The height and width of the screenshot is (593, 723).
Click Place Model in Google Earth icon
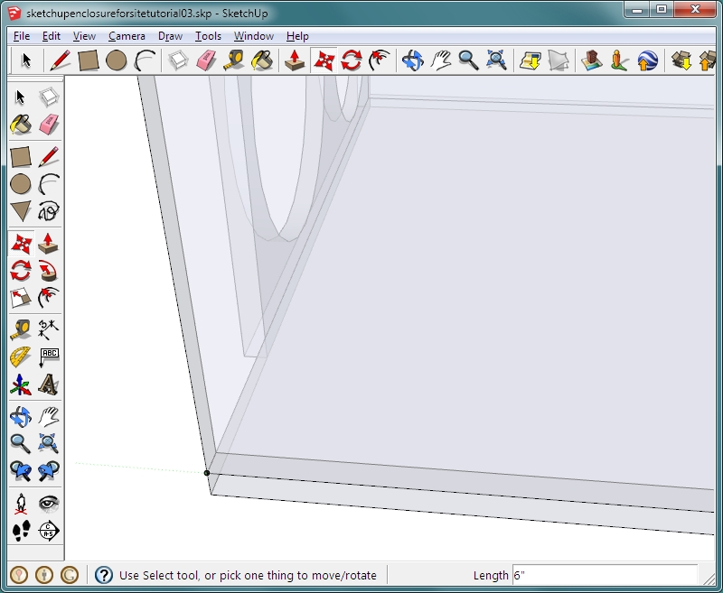[x=647, y=60]
